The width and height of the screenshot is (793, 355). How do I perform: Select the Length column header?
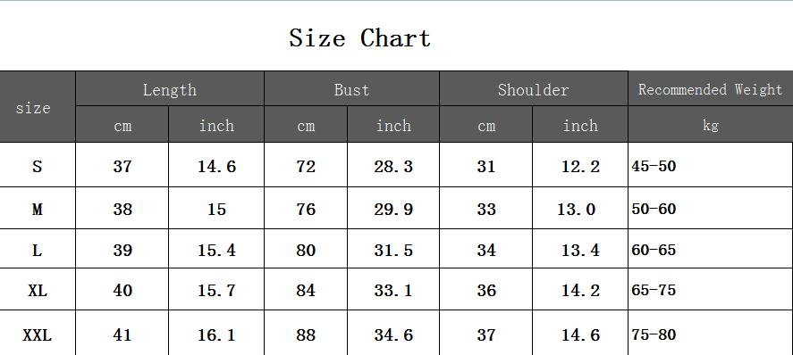click(x=170, y=90)
